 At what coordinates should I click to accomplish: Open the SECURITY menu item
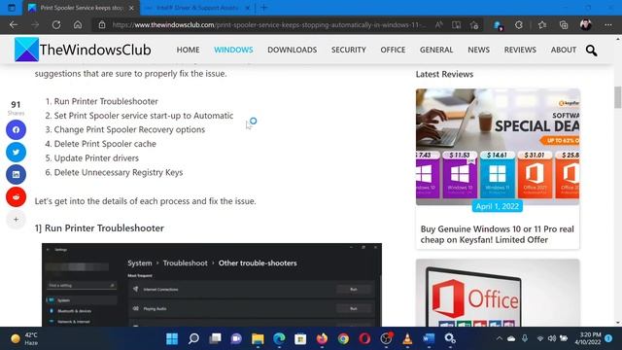349,50
